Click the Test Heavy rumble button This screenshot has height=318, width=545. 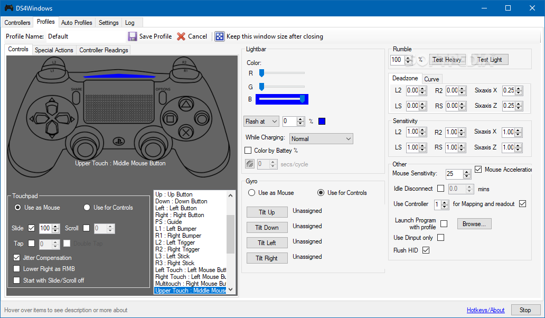click(447, 60)
